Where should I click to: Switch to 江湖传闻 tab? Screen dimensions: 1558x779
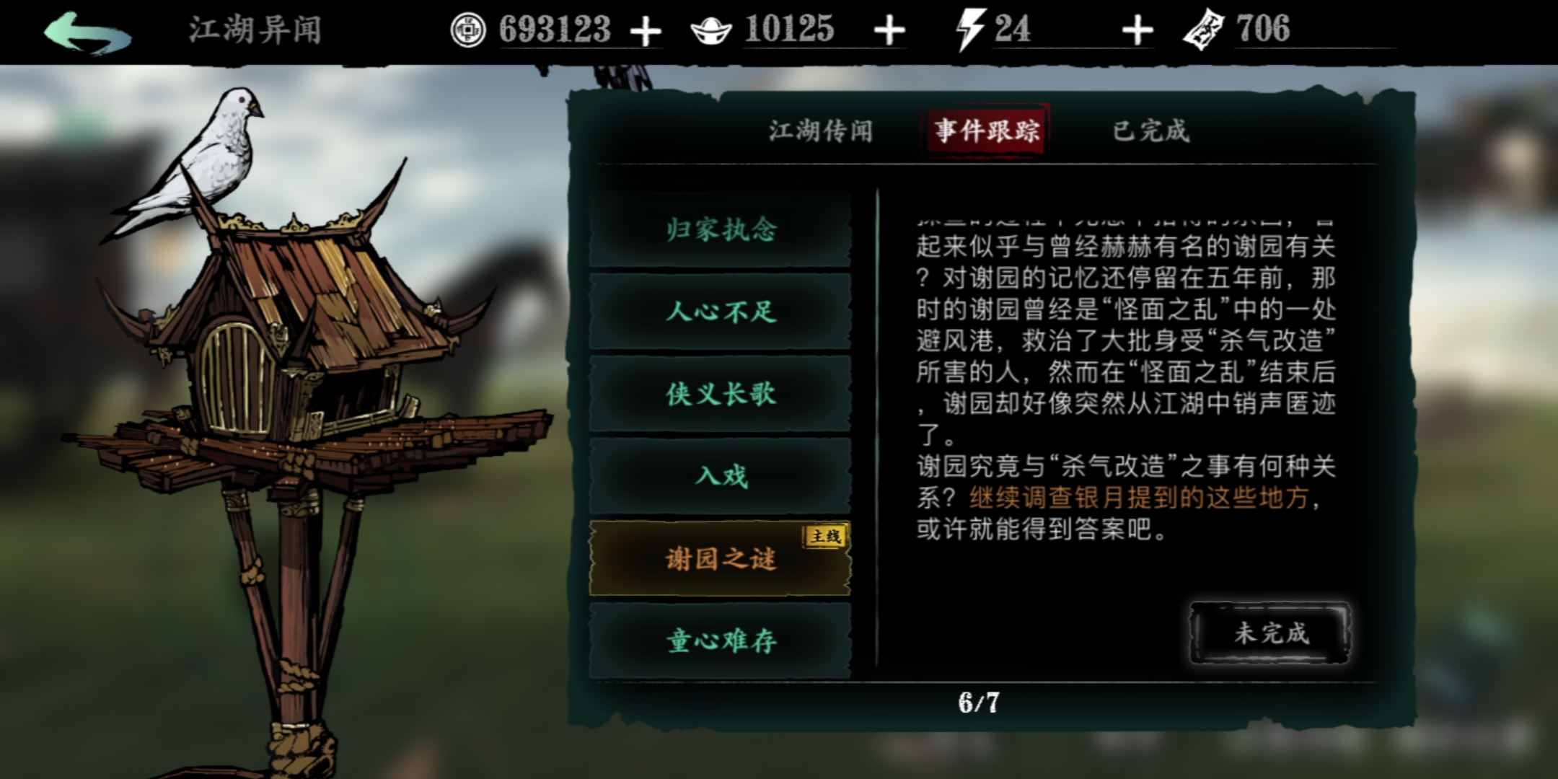820,131
